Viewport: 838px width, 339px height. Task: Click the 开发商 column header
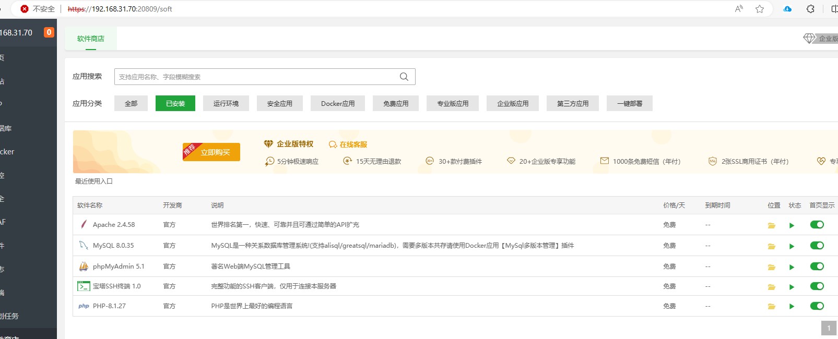tap(172, 205)
